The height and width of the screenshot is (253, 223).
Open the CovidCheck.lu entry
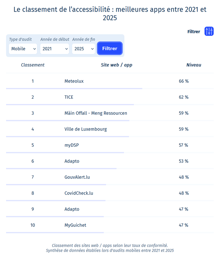(x=78, y=193)
